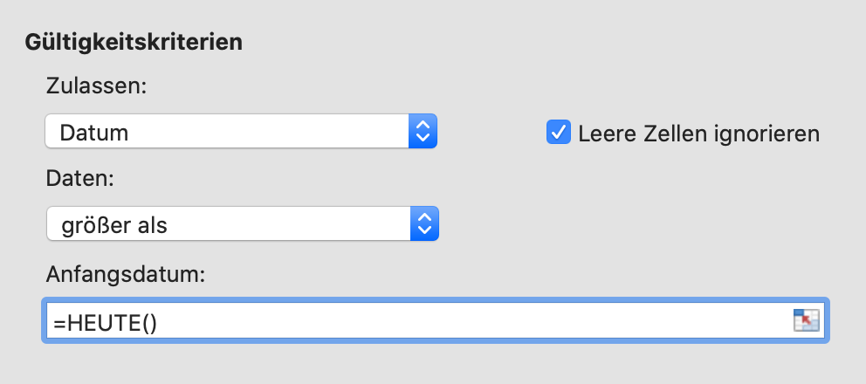This screenshot has width=866, height=384.
Task: Disable ignoring of empty cells
Action: (x=559, y=132)
